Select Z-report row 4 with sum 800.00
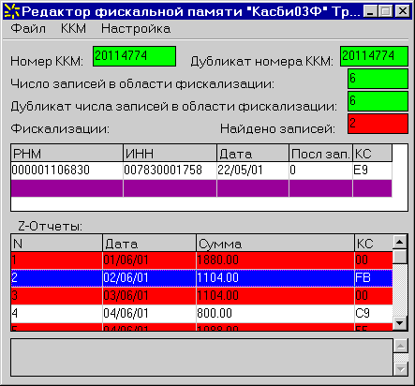 click(201, 314)
